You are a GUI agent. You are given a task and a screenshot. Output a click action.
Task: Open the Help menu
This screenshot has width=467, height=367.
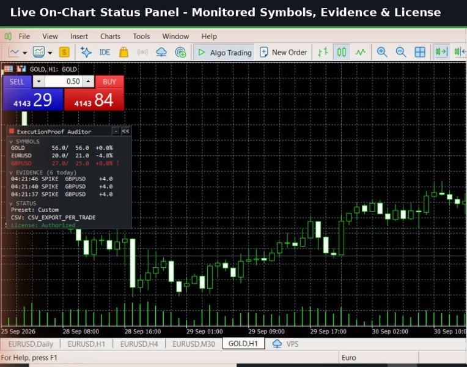coord(209,36)
